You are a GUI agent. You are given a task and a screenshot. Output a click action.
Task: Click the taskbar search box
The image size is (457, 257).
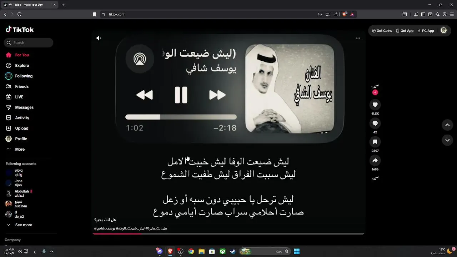click(265, 251)
